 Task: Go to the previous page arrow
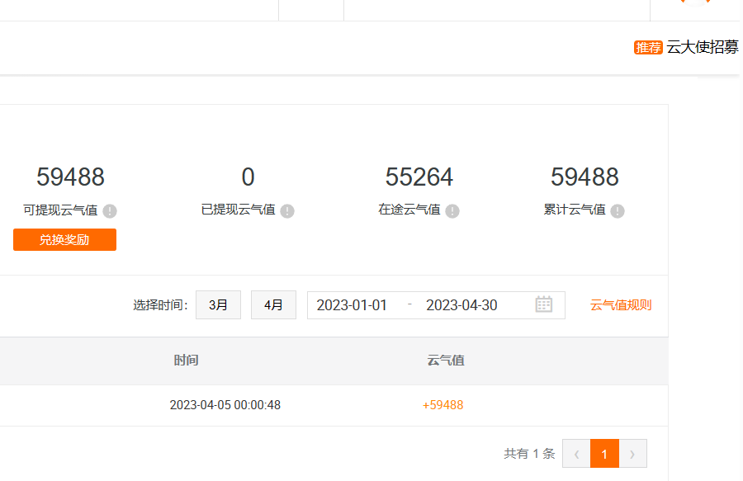point(576,454)
